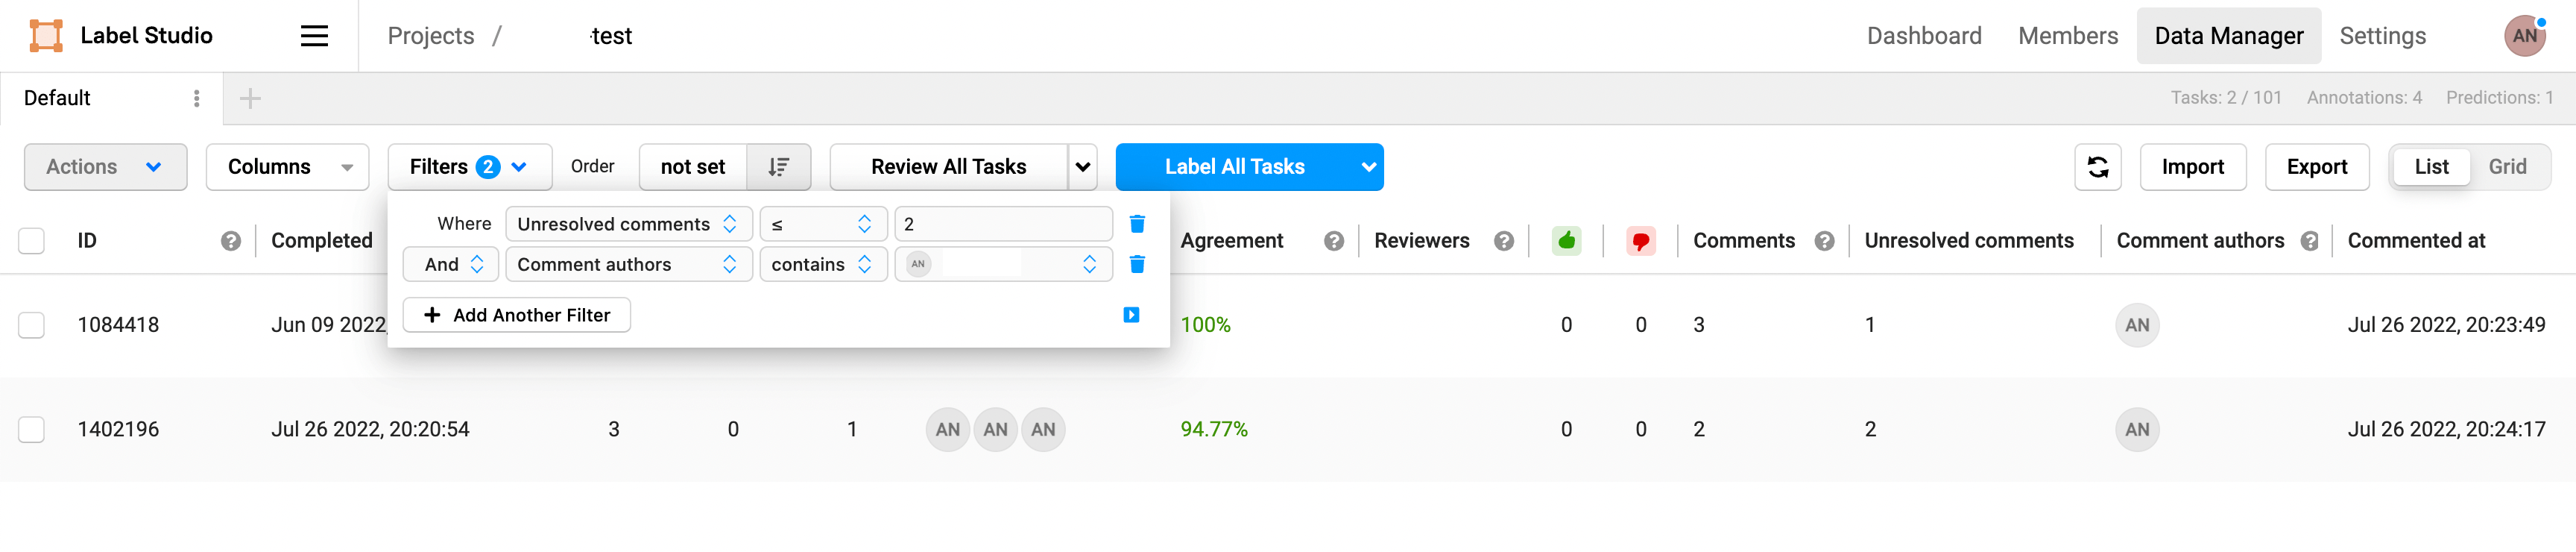Click the Export button
The width and height of the screenshot is (2576, 552).
pos(2316,167)
